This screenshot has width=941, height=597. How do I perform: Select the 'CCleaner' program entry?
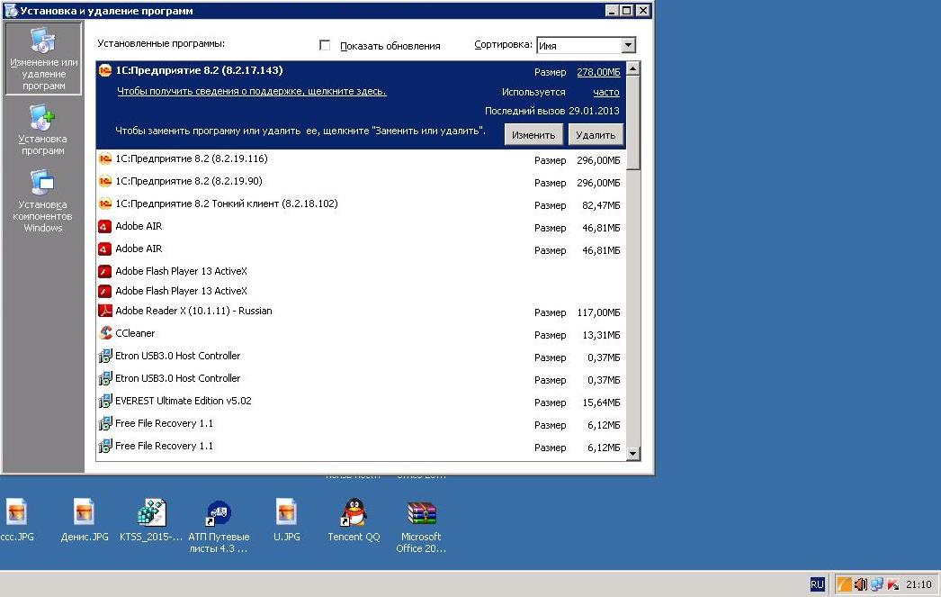pos(361,333)
